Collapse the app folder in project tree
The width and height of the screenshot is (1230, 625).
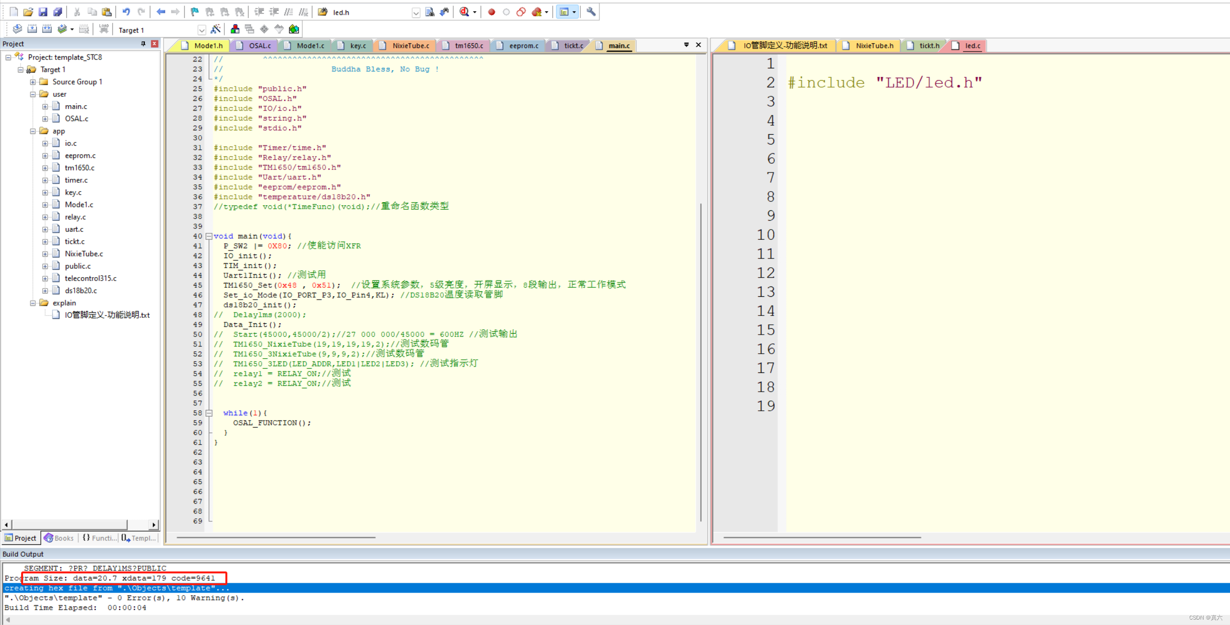click(33, 131)
